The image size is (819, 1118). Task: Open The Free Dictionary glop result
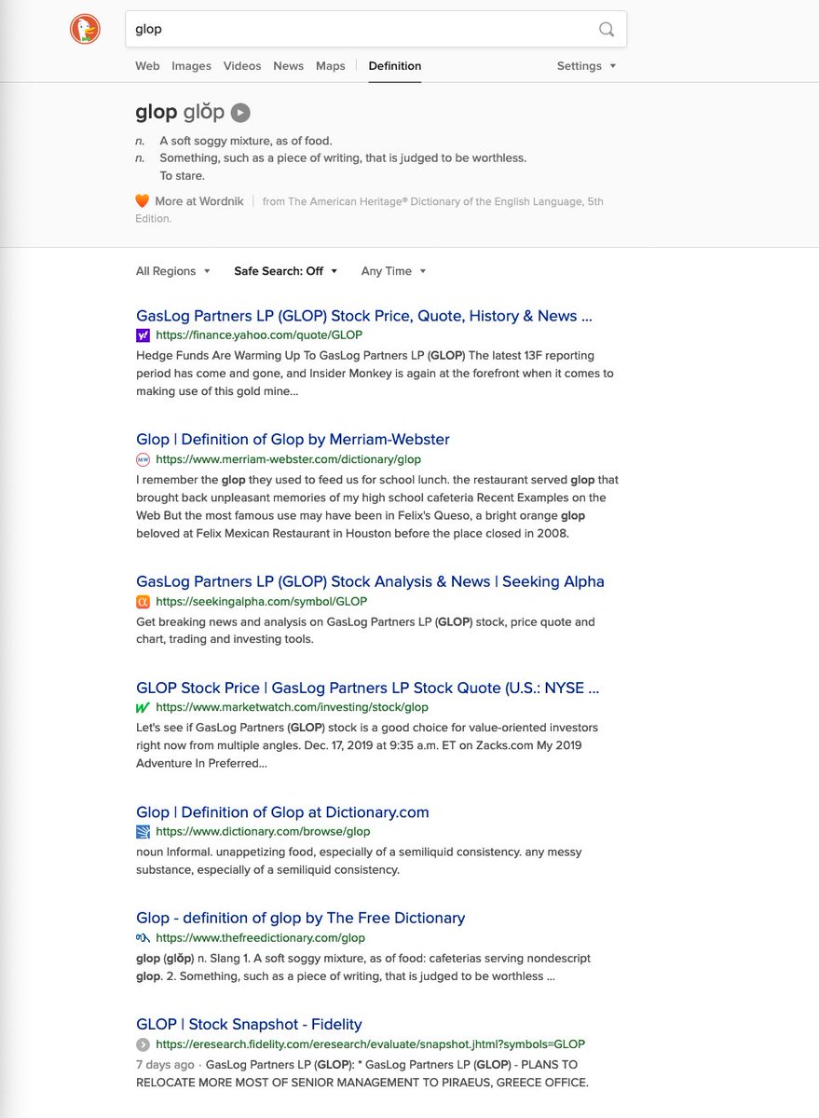click(x=300, y=918)
